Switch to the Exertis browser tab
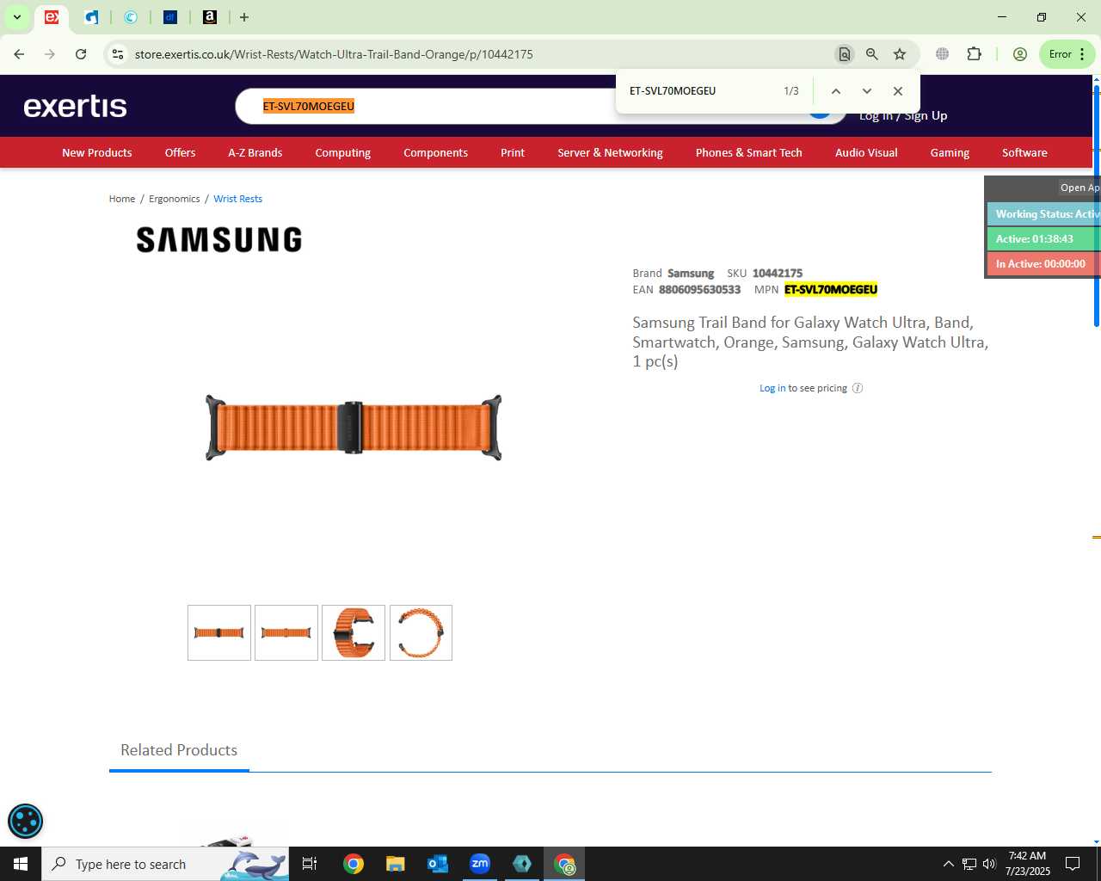Image resolution: width=1101 pixels, height=881 pixels. (x=52, y=17)
